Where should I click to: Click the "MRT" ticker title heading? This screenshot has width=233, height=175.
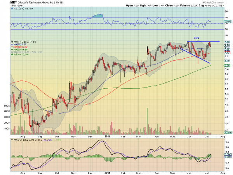[14, 2]
